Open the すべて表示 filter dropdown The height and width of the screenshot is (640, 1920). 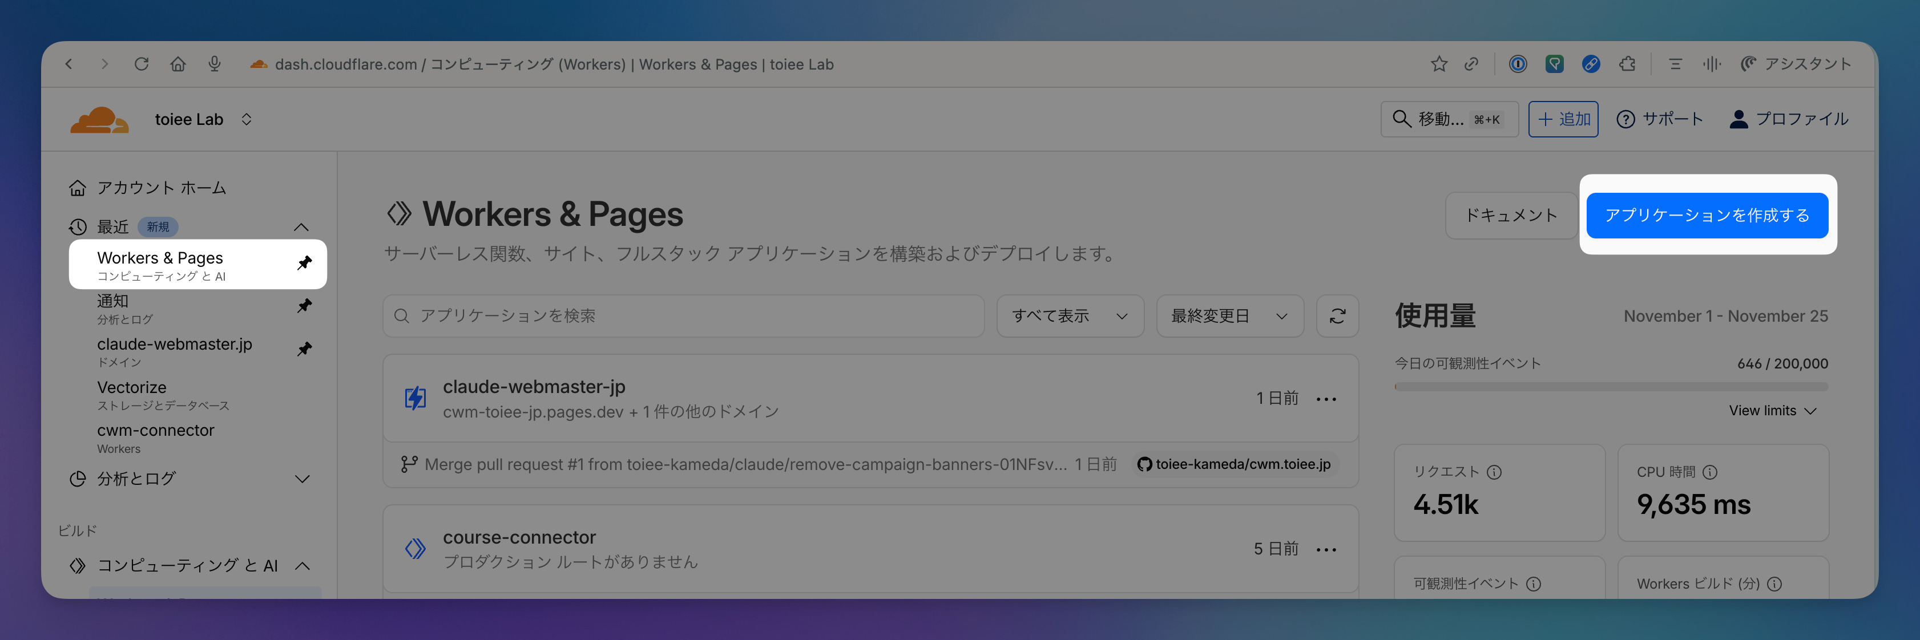point(1070,316)
